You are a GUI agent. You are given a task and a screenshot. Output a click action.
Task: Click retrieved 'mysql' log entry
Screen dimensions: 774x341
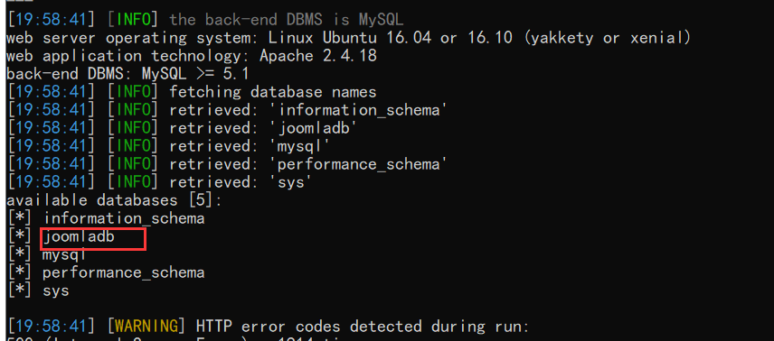pos(250,146)
